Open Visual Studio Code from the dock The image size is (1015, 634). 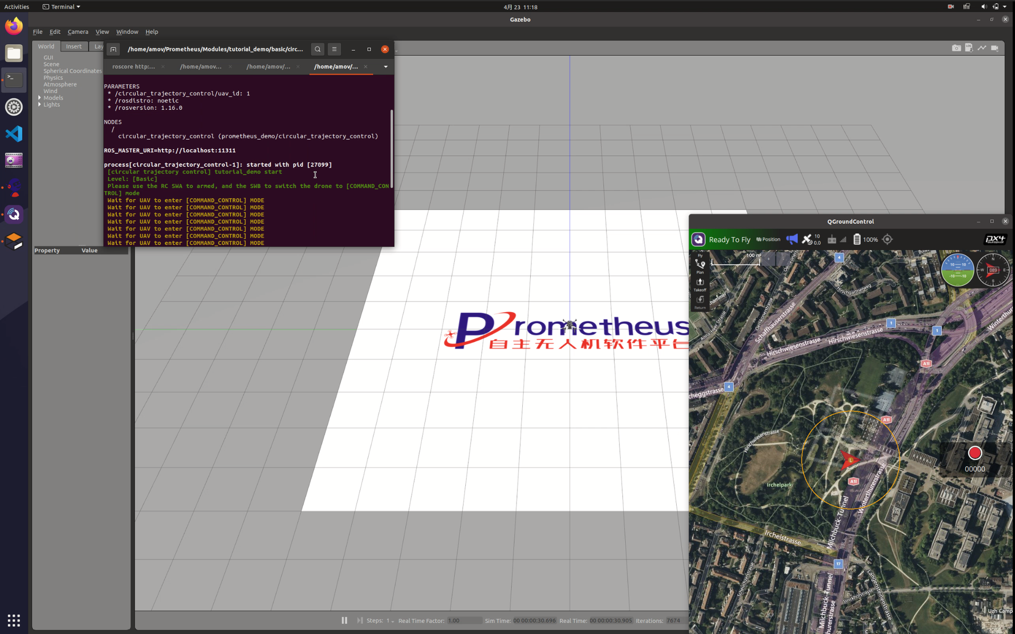(x=14, y=134)
